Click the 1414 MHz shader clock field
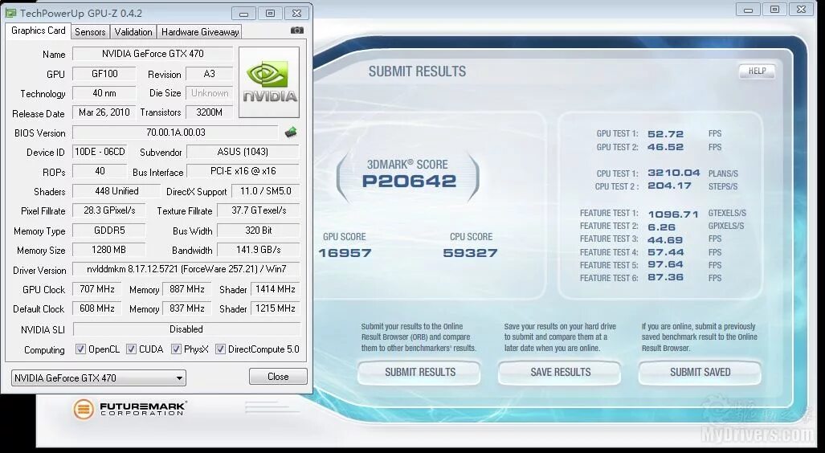 coord(276,289)
